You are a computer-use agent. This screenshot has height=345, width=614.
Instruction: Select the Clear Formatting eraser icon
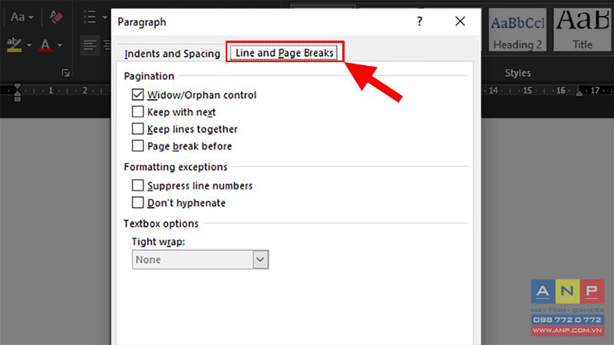56,17
